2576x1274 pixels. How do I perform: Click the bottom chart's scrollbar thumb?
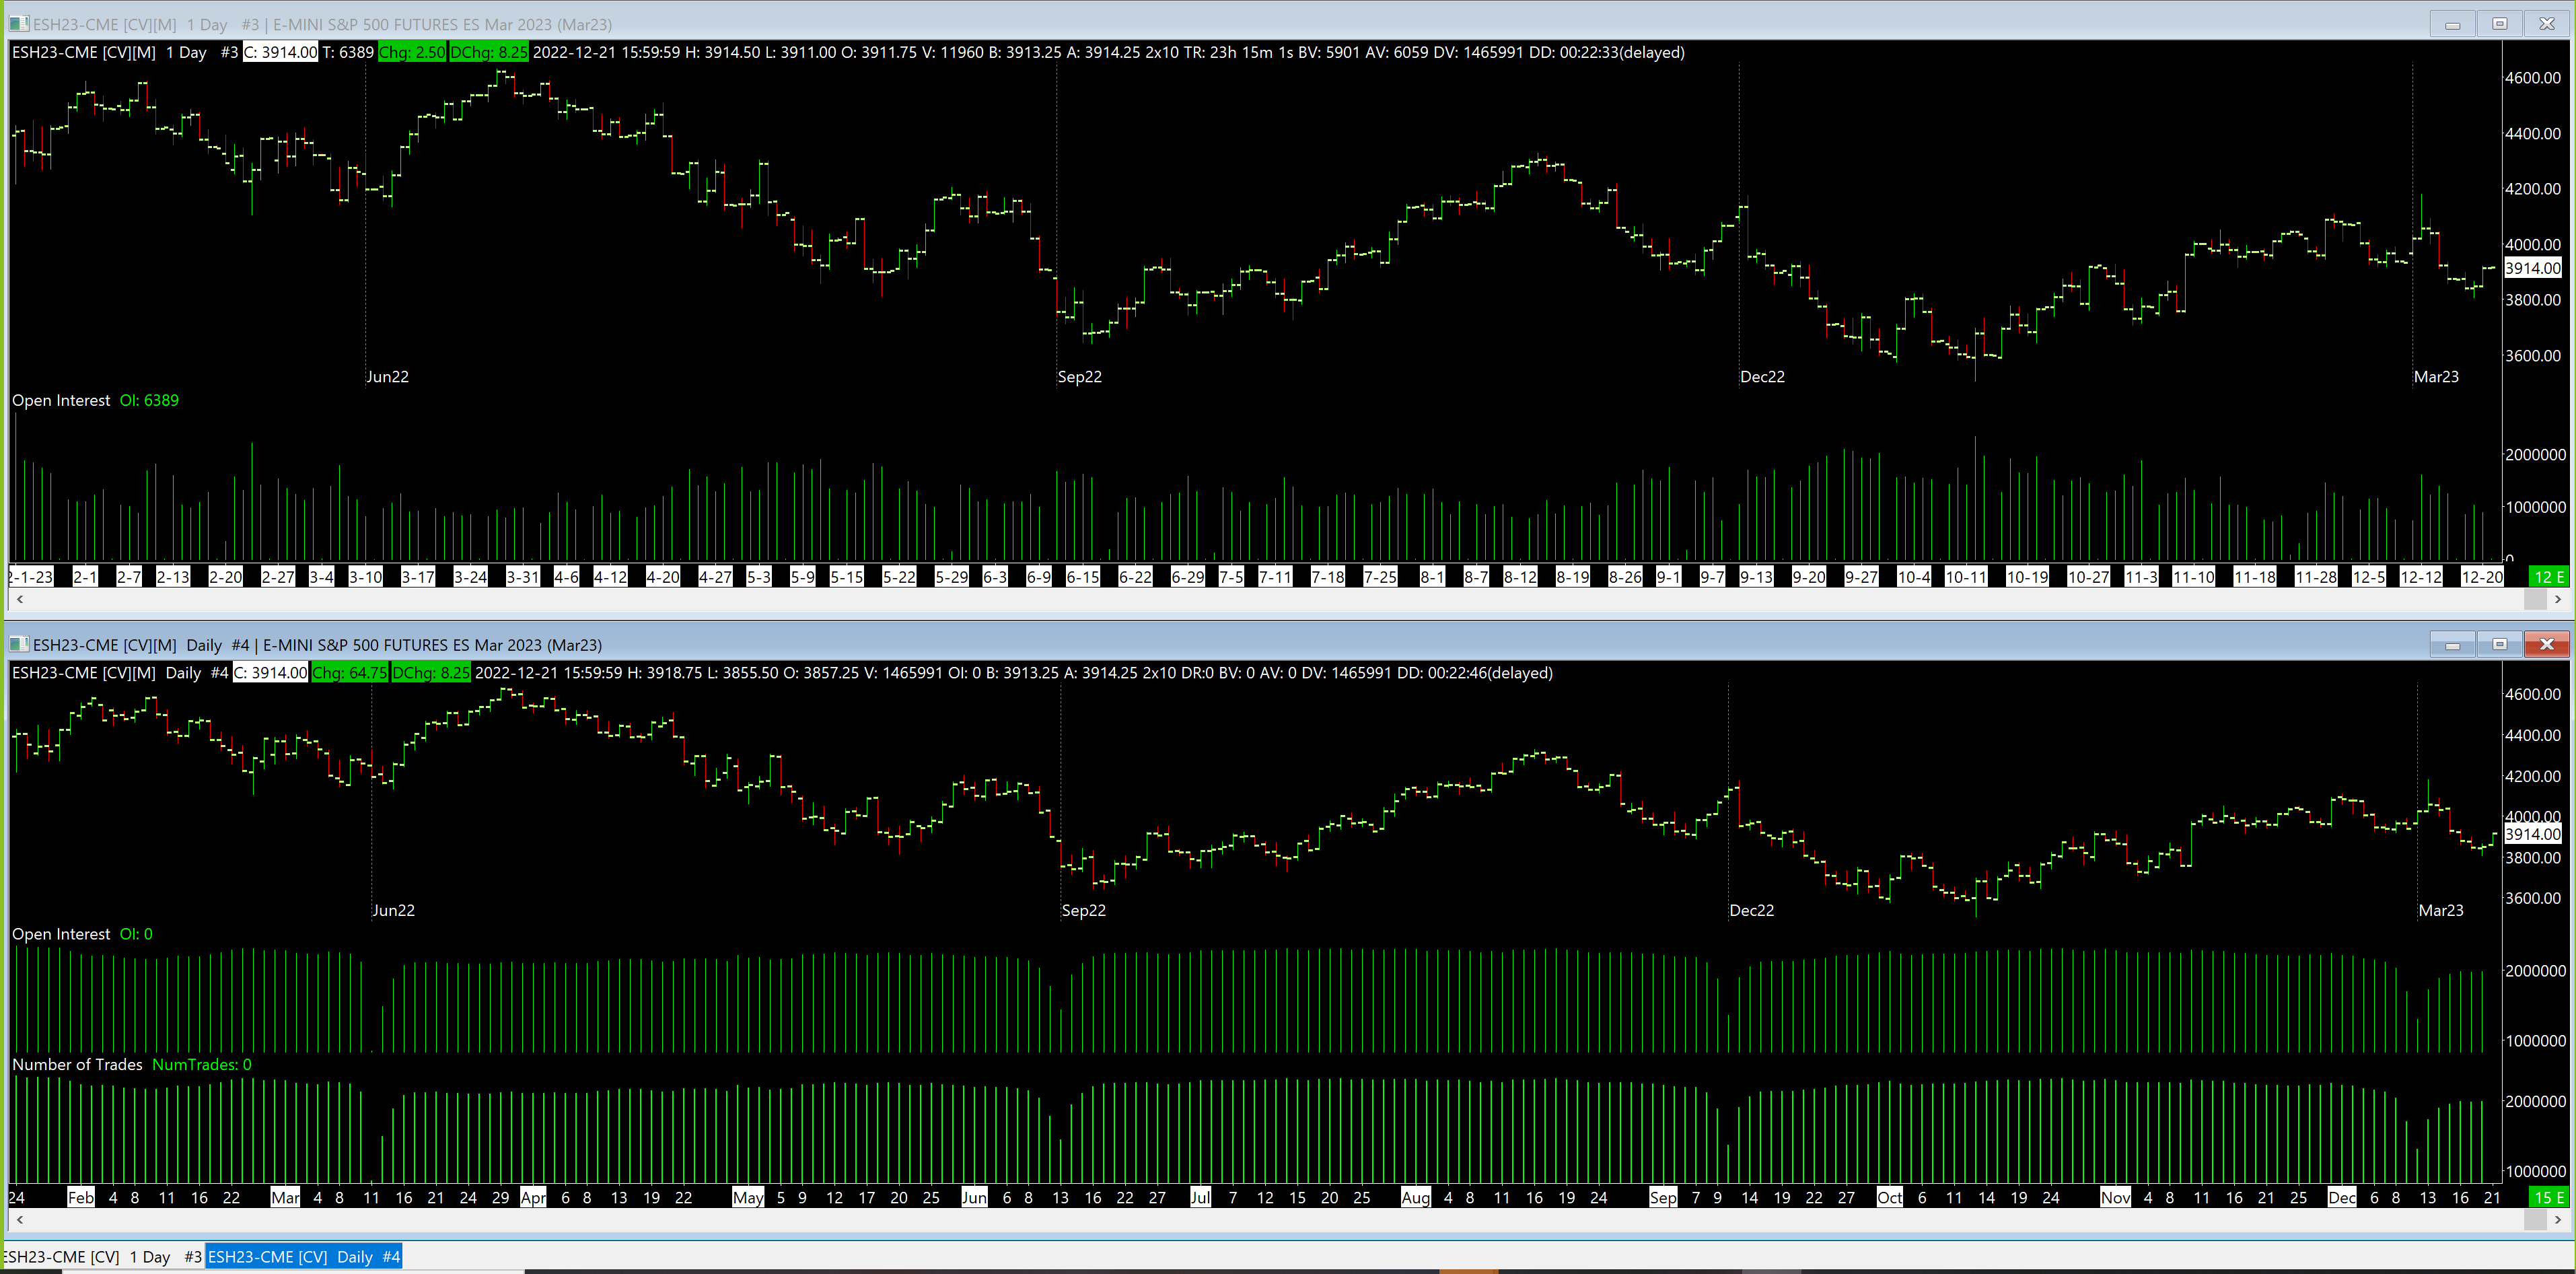coord(2535,1219)
